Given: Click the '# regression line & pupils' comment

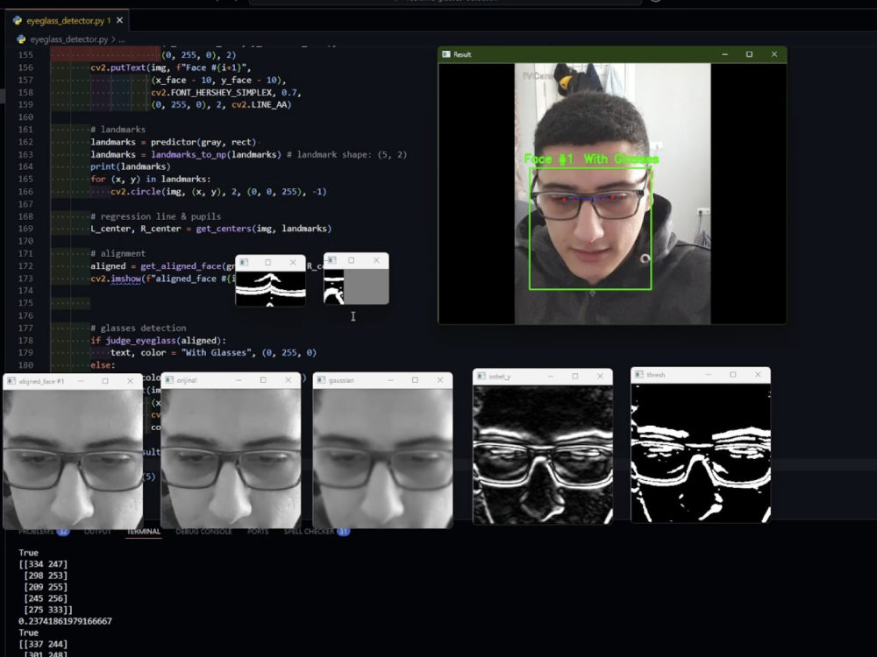Looking at the screenshot, I should coord(155,216).
